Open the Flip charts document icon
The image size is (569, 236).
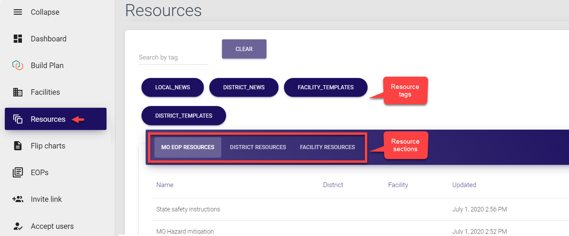18,146
